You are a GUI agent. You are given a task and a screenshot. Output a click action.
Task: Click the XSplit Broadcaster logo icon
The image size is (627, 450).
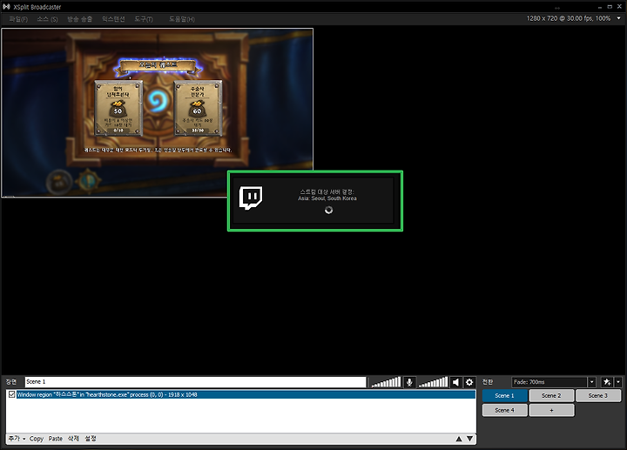point(6,6)
